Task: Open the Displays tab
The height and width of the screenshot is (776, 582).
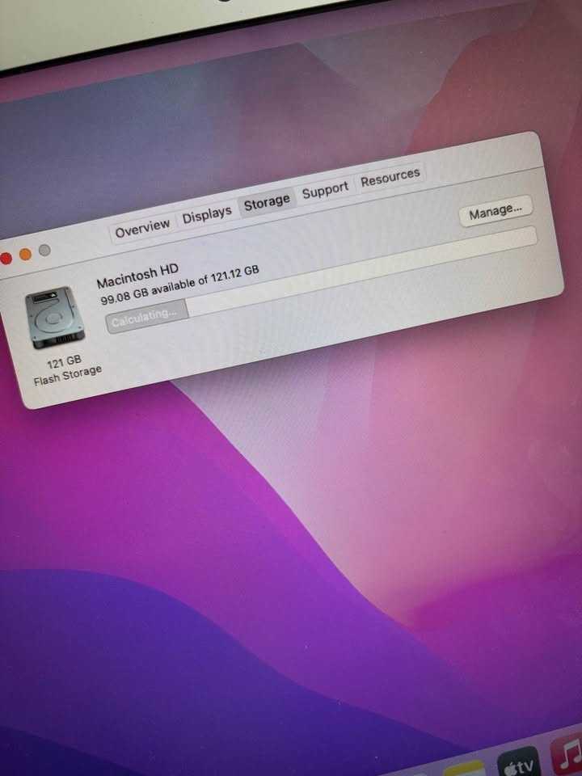Action: pos(207,215)
